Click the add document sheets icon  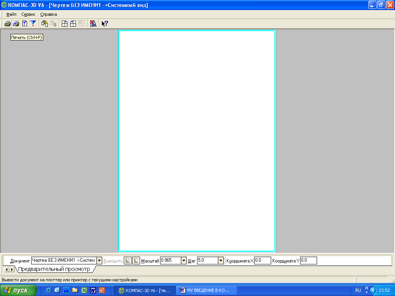pyautogui.click(x=45, y=24)
